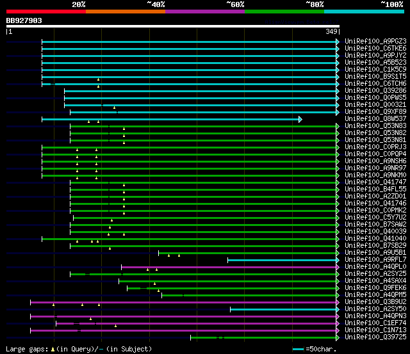Select the UniRef100_Q53N82 label text
Image resolution: width=410 pixels, height=354 pixels.
coord(375,133)
